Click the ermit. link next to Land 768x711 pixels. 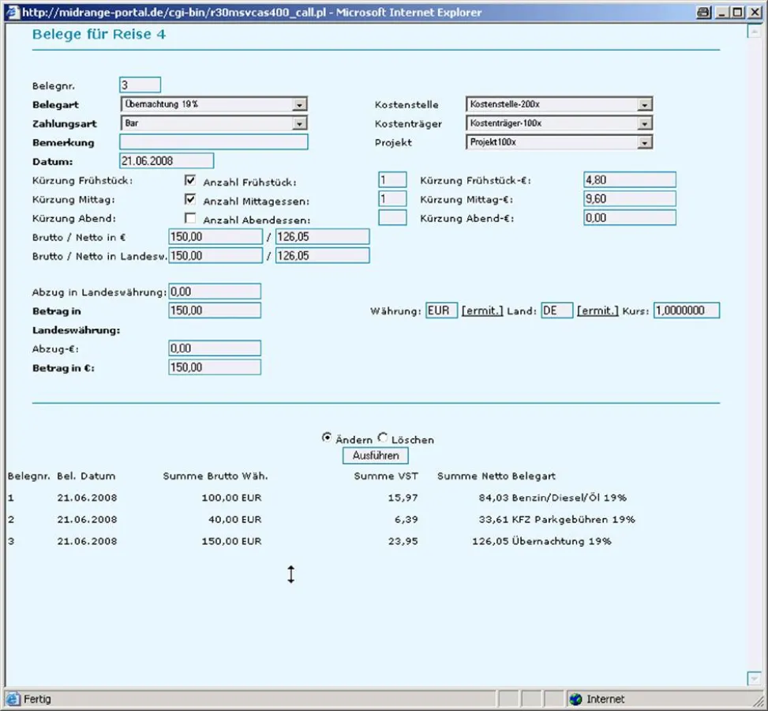pos(598,311)
